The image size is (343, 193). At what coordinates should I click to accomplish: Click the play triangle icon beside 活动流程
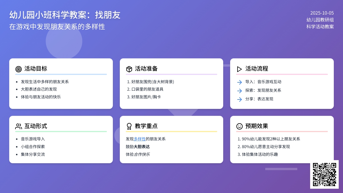click(x=240, y=69)
